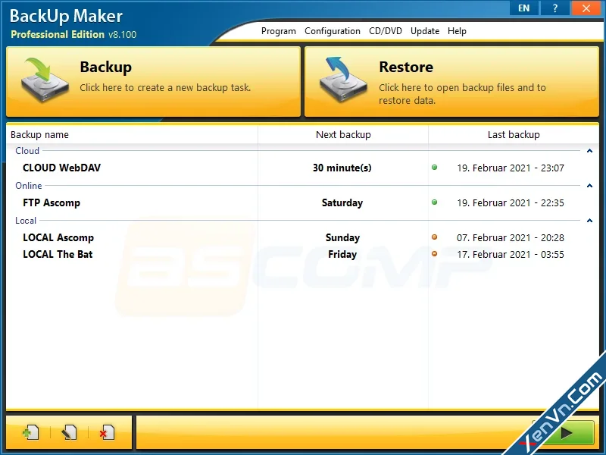Click the Friday next backup value
606x455 pixels.
[x=342, y=254]
